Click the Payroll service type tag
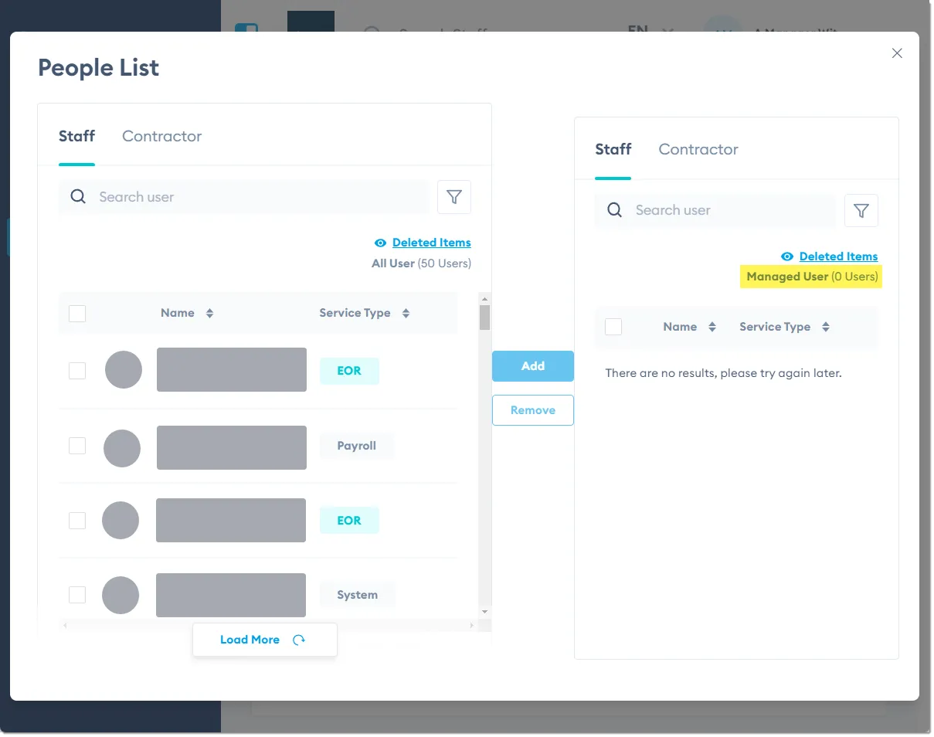The height and width of the screenshot is (737, 934). pos(357,446)
